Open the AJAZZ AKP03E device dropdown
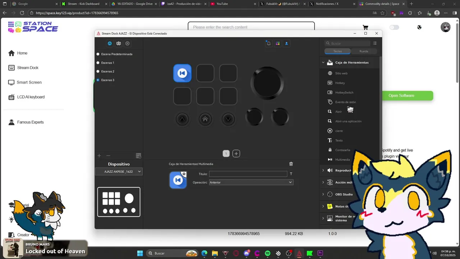This screenshot has height=259, width=460. (119, 172)
